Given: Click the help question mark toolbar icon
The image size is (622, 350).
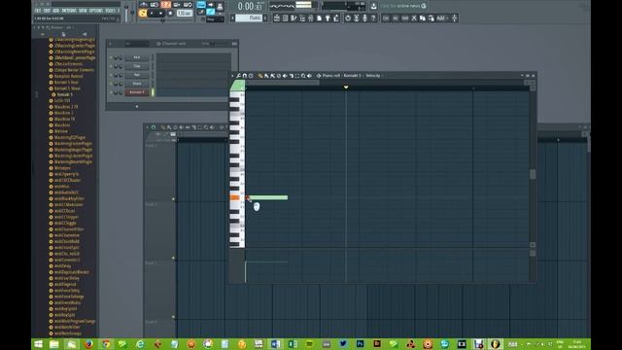Looking at the screenshot, I should coord(373,17).
